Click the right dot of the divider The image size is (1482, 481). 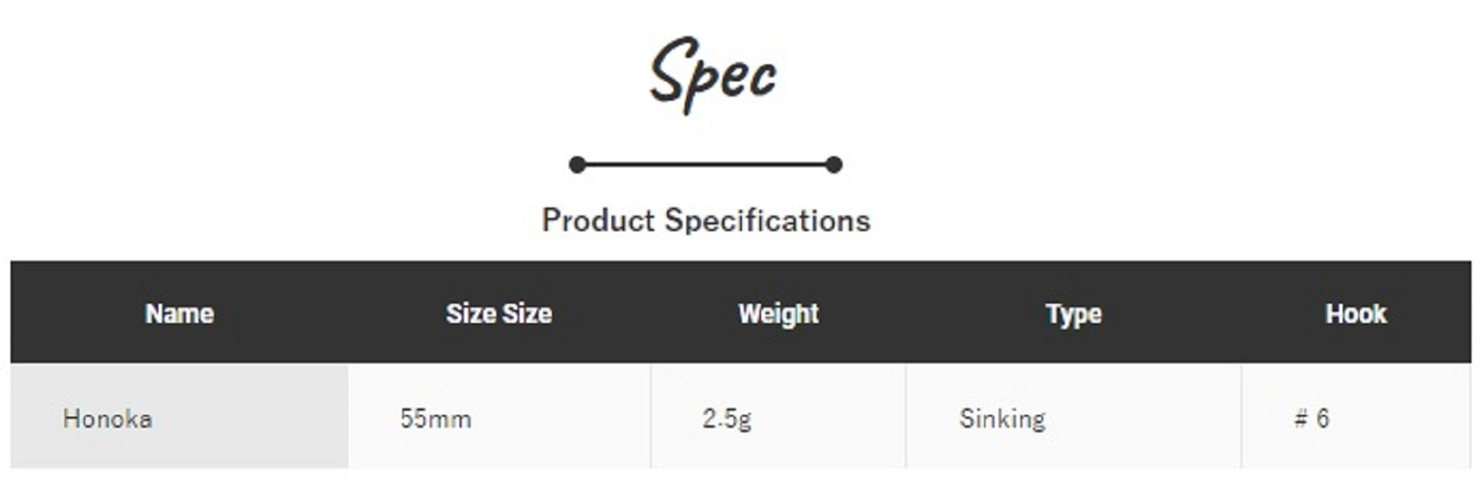coord(834,165)
